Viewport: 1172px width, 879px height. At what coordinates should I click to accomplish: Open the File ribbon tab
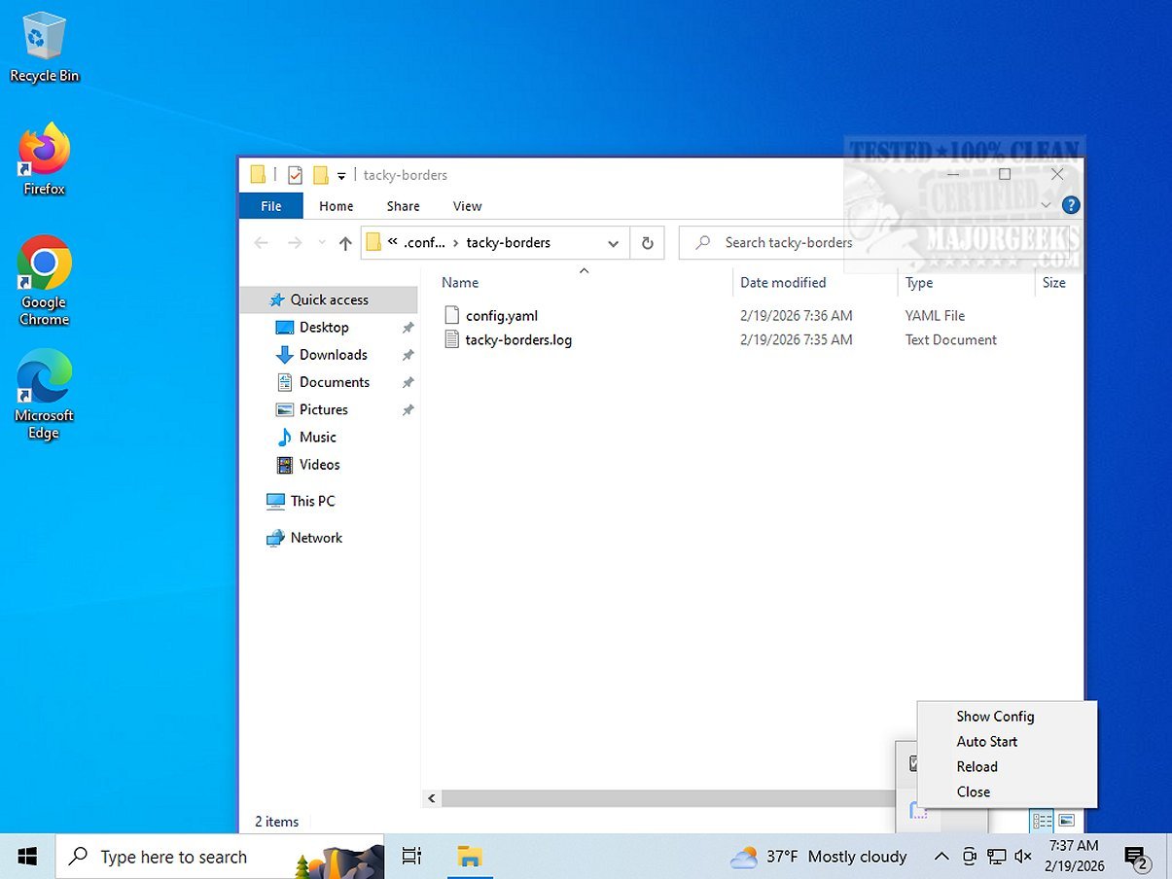(271, 206)
